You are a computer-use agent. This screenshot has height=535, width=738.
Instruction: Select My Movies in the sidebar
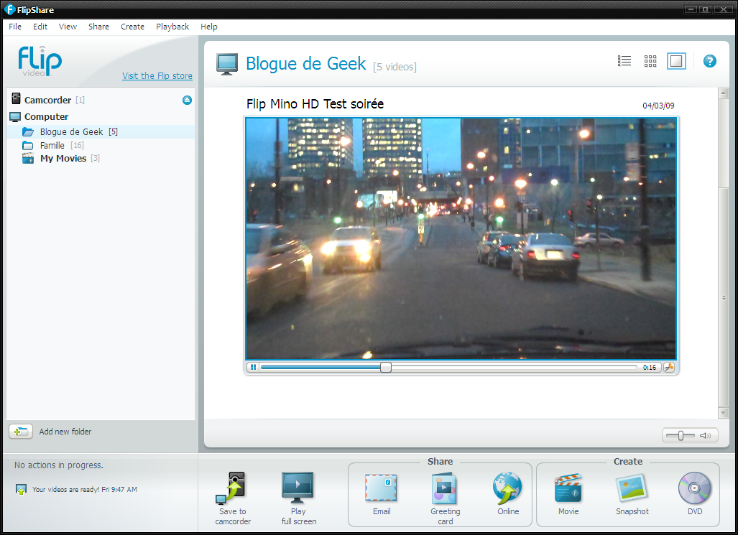tap(63, 159)
